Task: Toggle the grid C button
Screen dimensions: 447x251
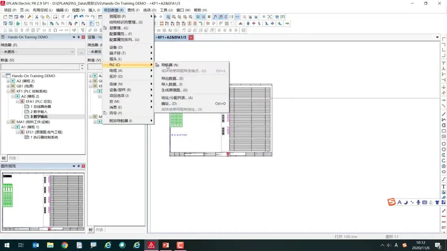Action: [x=179, y=17]
